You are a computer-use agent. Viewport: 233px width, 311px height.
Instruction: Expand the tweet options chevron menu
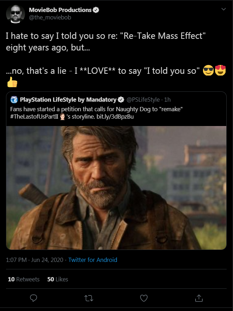pyautogui.click(x=223, y=10)
